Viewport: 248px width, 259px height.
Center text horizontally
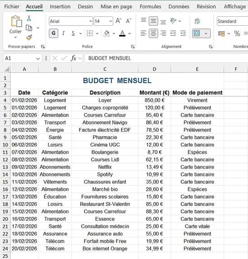tap(153, 33)
